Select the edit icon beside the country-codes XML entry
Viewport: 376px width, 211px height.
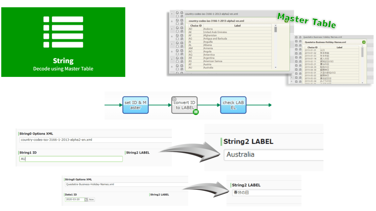[x=177, y=13]
